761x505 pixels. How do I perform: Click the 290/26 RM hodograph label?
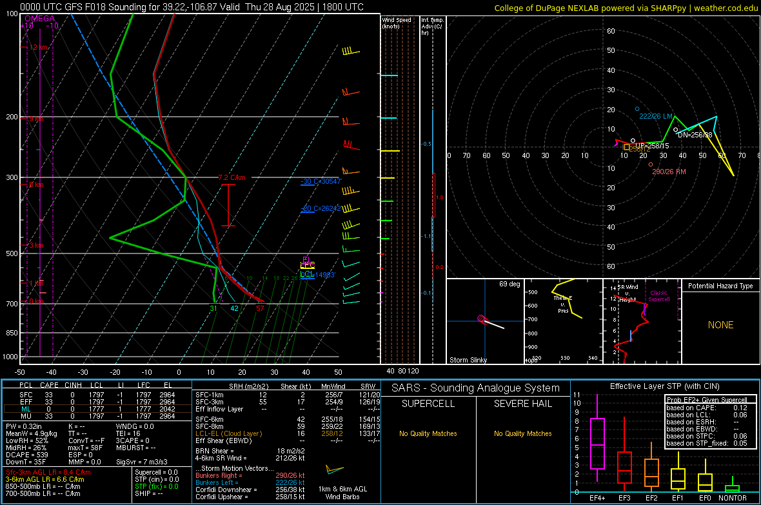669,172
